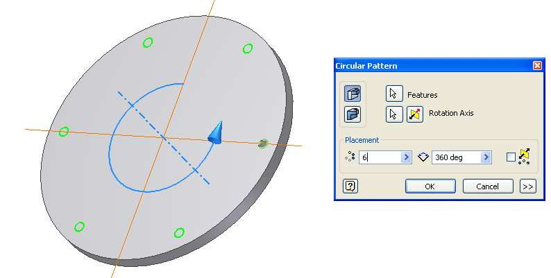Viewport: 551px width, 278px height.
Task: Open the arrow menu beside count field
Action: tap(406, 157)
